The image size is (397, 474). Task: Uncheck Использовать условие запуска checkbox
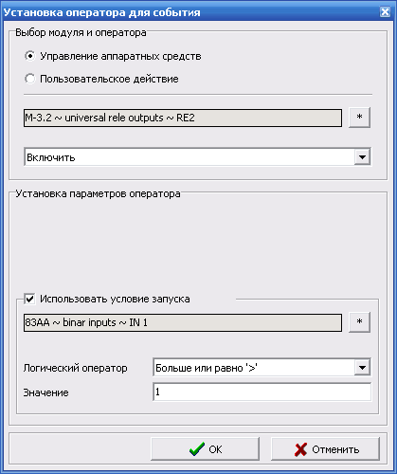pyautogui.click(x=29, y=299)
